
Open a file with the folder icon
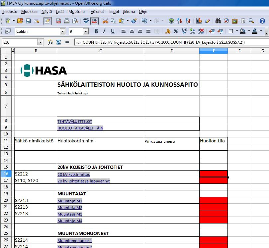coord(20,21)
